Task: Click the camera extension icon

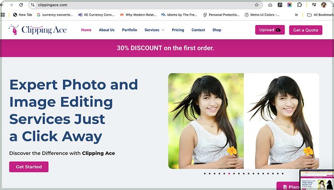Action: tap(270, 5)
